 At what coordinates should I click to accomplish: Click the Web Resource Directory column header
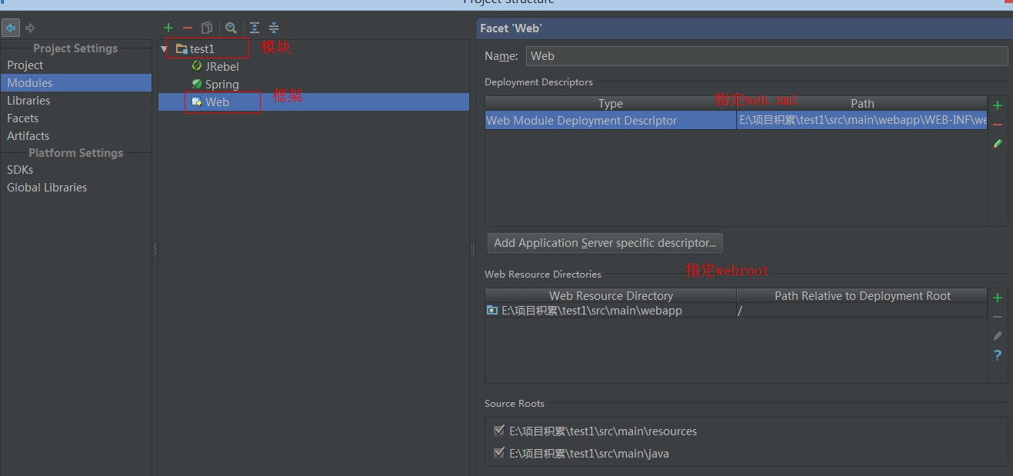pyautogui.click(x=611, y=295)
